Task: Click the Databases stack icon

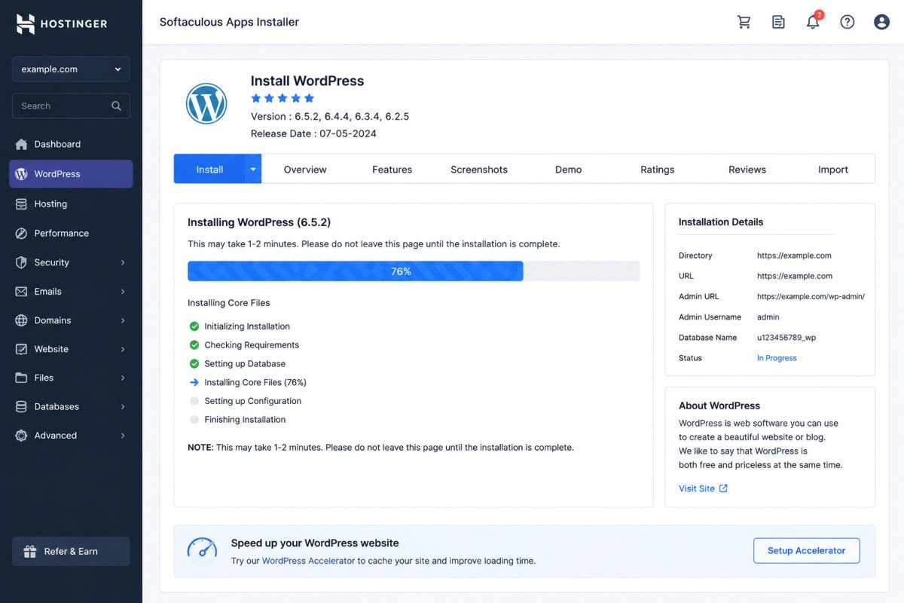Action: pos(21,407)
